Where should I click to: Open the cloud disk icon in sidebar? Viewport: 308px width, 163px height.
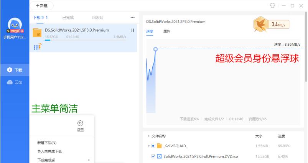pos(10,82)
